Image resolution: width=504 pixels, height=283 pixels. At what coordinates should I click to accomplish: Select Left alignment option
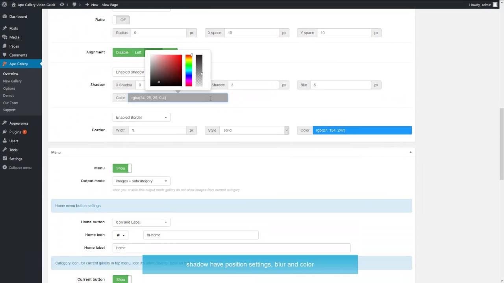(138, 52)
